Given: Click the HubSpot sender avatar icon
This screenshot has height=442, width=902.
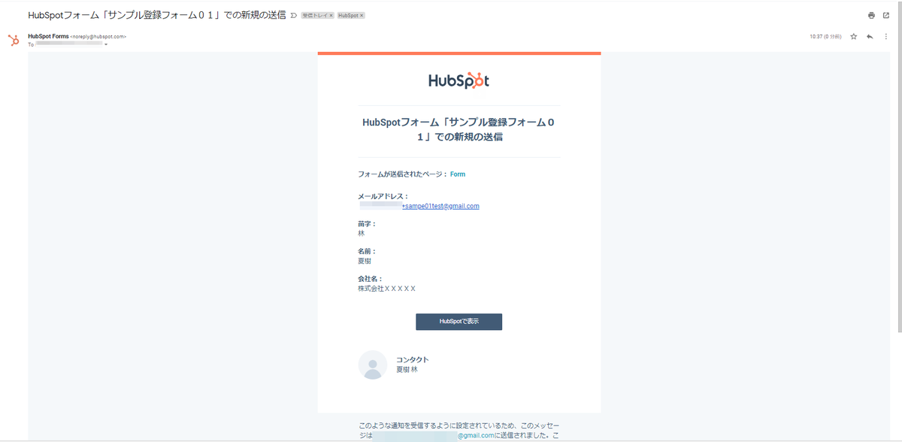Looking at the screenshot, I should tap(14, 40).
